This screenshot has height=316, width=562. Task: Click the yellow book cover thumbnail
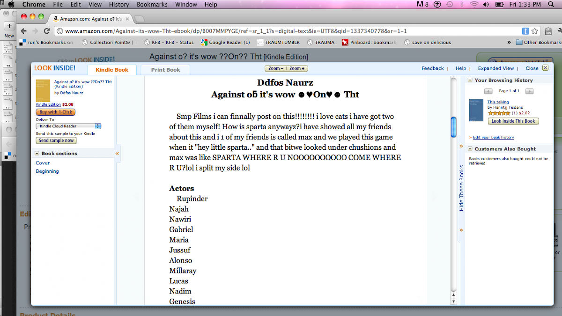coord(43,90)
